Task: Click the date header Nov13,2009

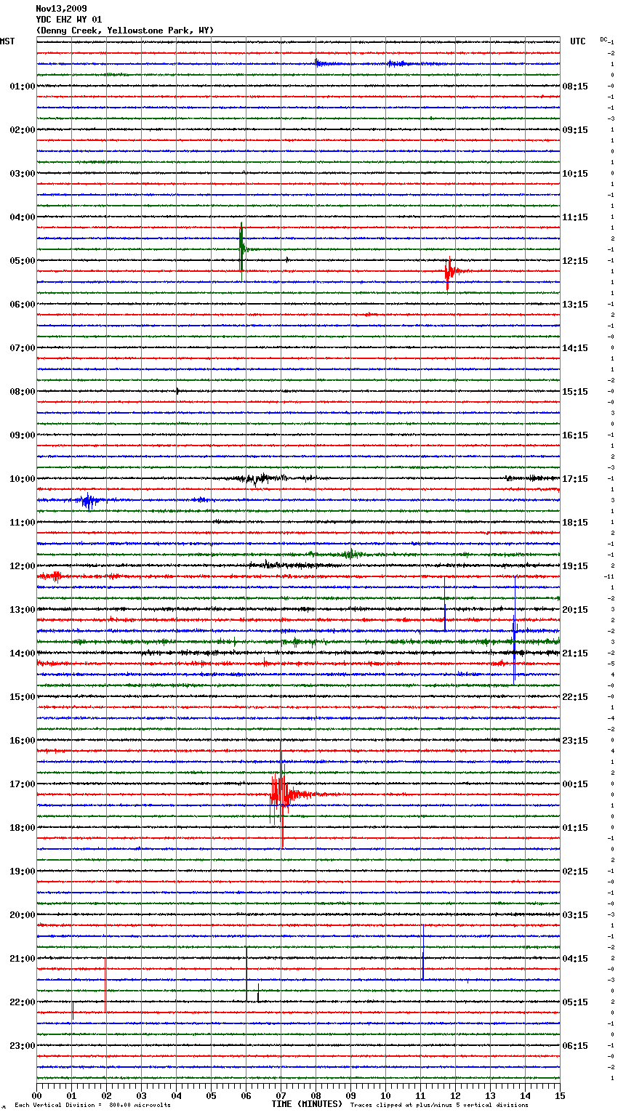Action: [61, 9]
